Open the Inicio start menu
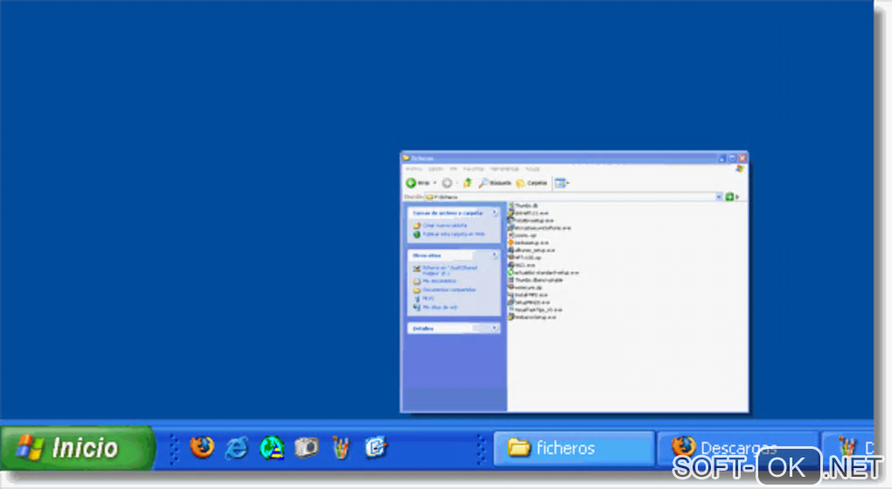 point(77,448)
